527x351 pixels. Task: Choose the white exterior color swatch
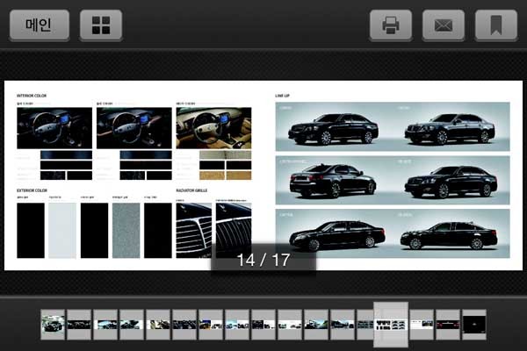click(x=62, y=230)
